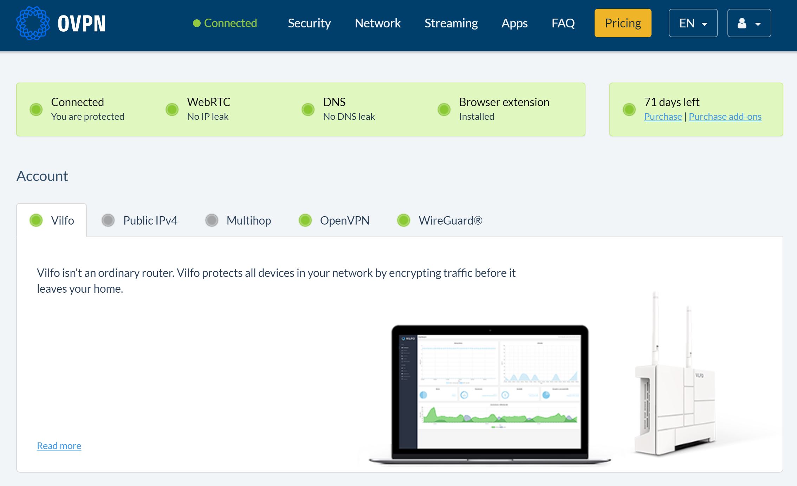Switch to the WireGuard® tab

click(x=439, y=220)
